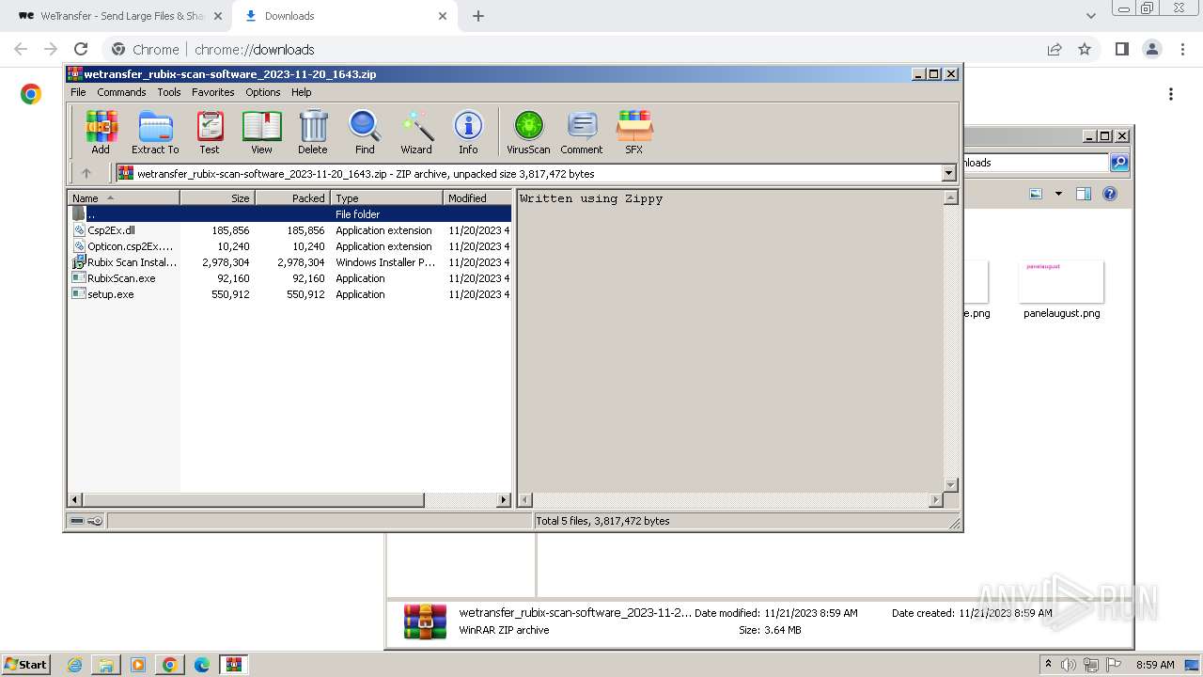Open Tools menu
This screenshot has height=677, width=1203.
[x=169, y=92]
